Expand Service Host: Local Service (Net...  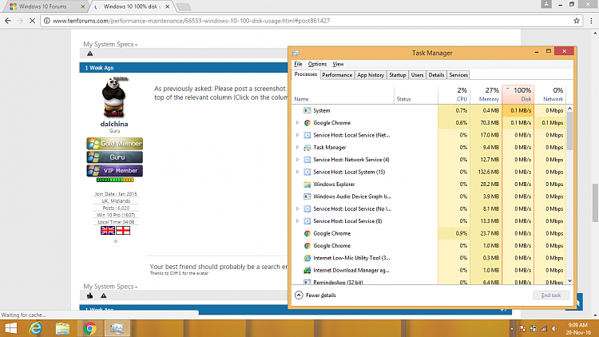point(297,135)
